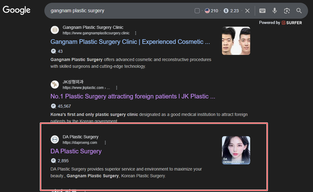This screenshot has width=313, height=192.
Task: Click the Powered by SURFER link
Action: click(x=280, y=23)
